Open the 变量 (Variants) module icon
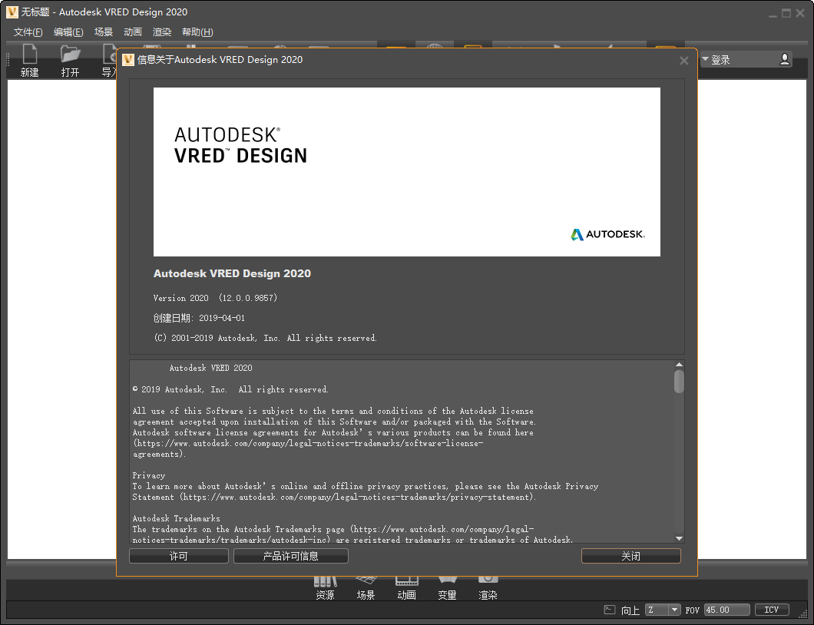Screen dimensions: 814x625 click(447, 585)
